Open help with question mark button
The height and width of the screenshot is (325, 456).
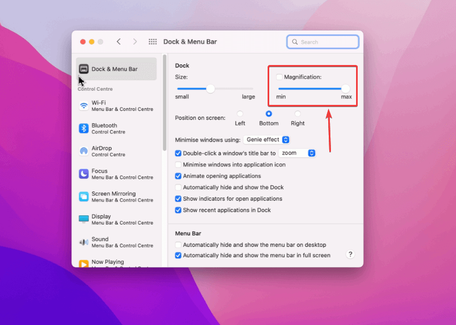(351, 255)
